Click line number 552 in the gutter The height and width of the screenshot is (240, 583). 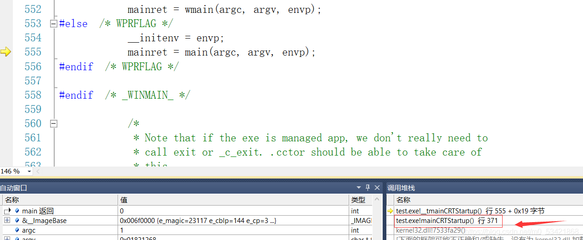(x=33, y=9)
